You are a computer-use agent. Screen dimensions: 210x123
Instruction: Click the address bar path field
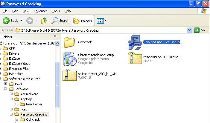tap(101, 30)
